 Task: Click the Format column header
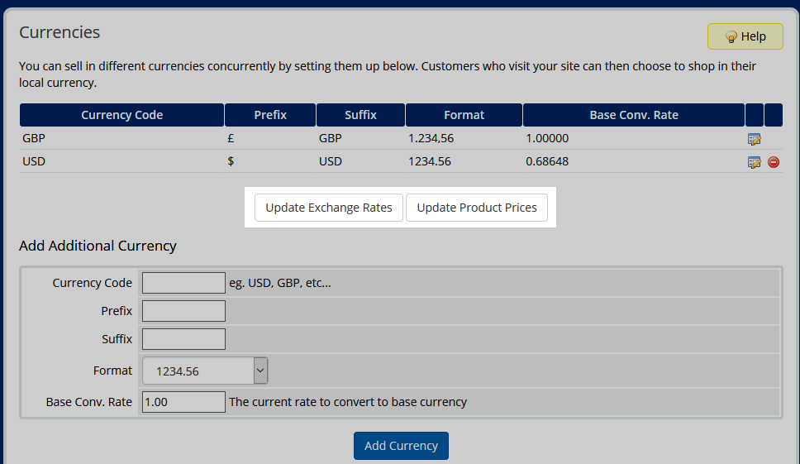(x=464, y=115)
